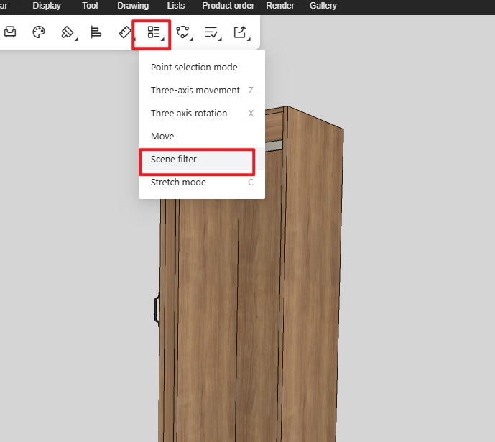Click the export share icon
This screenshot has width=495, height=442.
241,32
